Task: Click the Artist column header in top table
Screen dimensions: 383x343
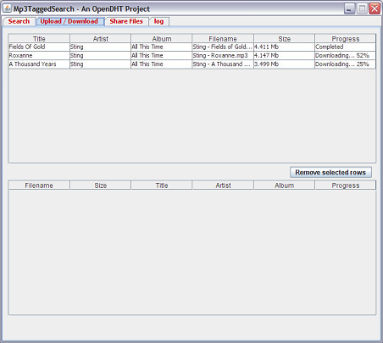Action: 101,39
